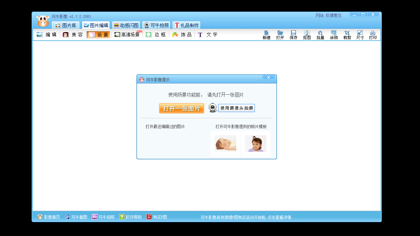Open the 尺寸 resize icon

tap(360, 34)
